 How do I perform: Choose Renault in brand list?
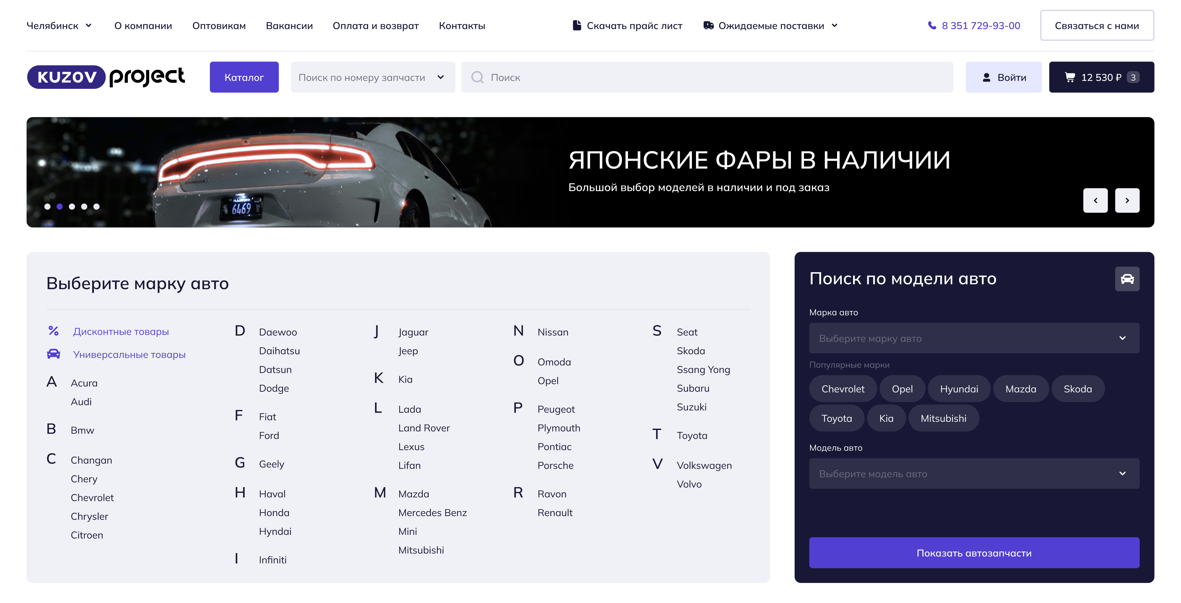pos(555,512)
